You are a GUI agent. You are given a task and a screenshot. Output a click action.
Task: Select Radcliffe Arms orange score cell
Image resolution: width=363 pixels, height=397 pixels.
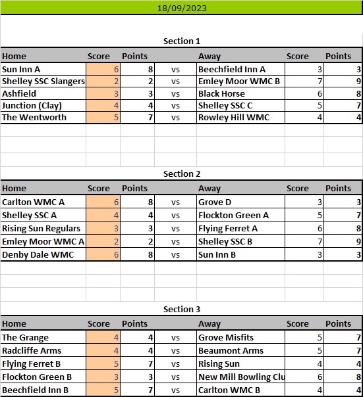[x=103, y=351]
